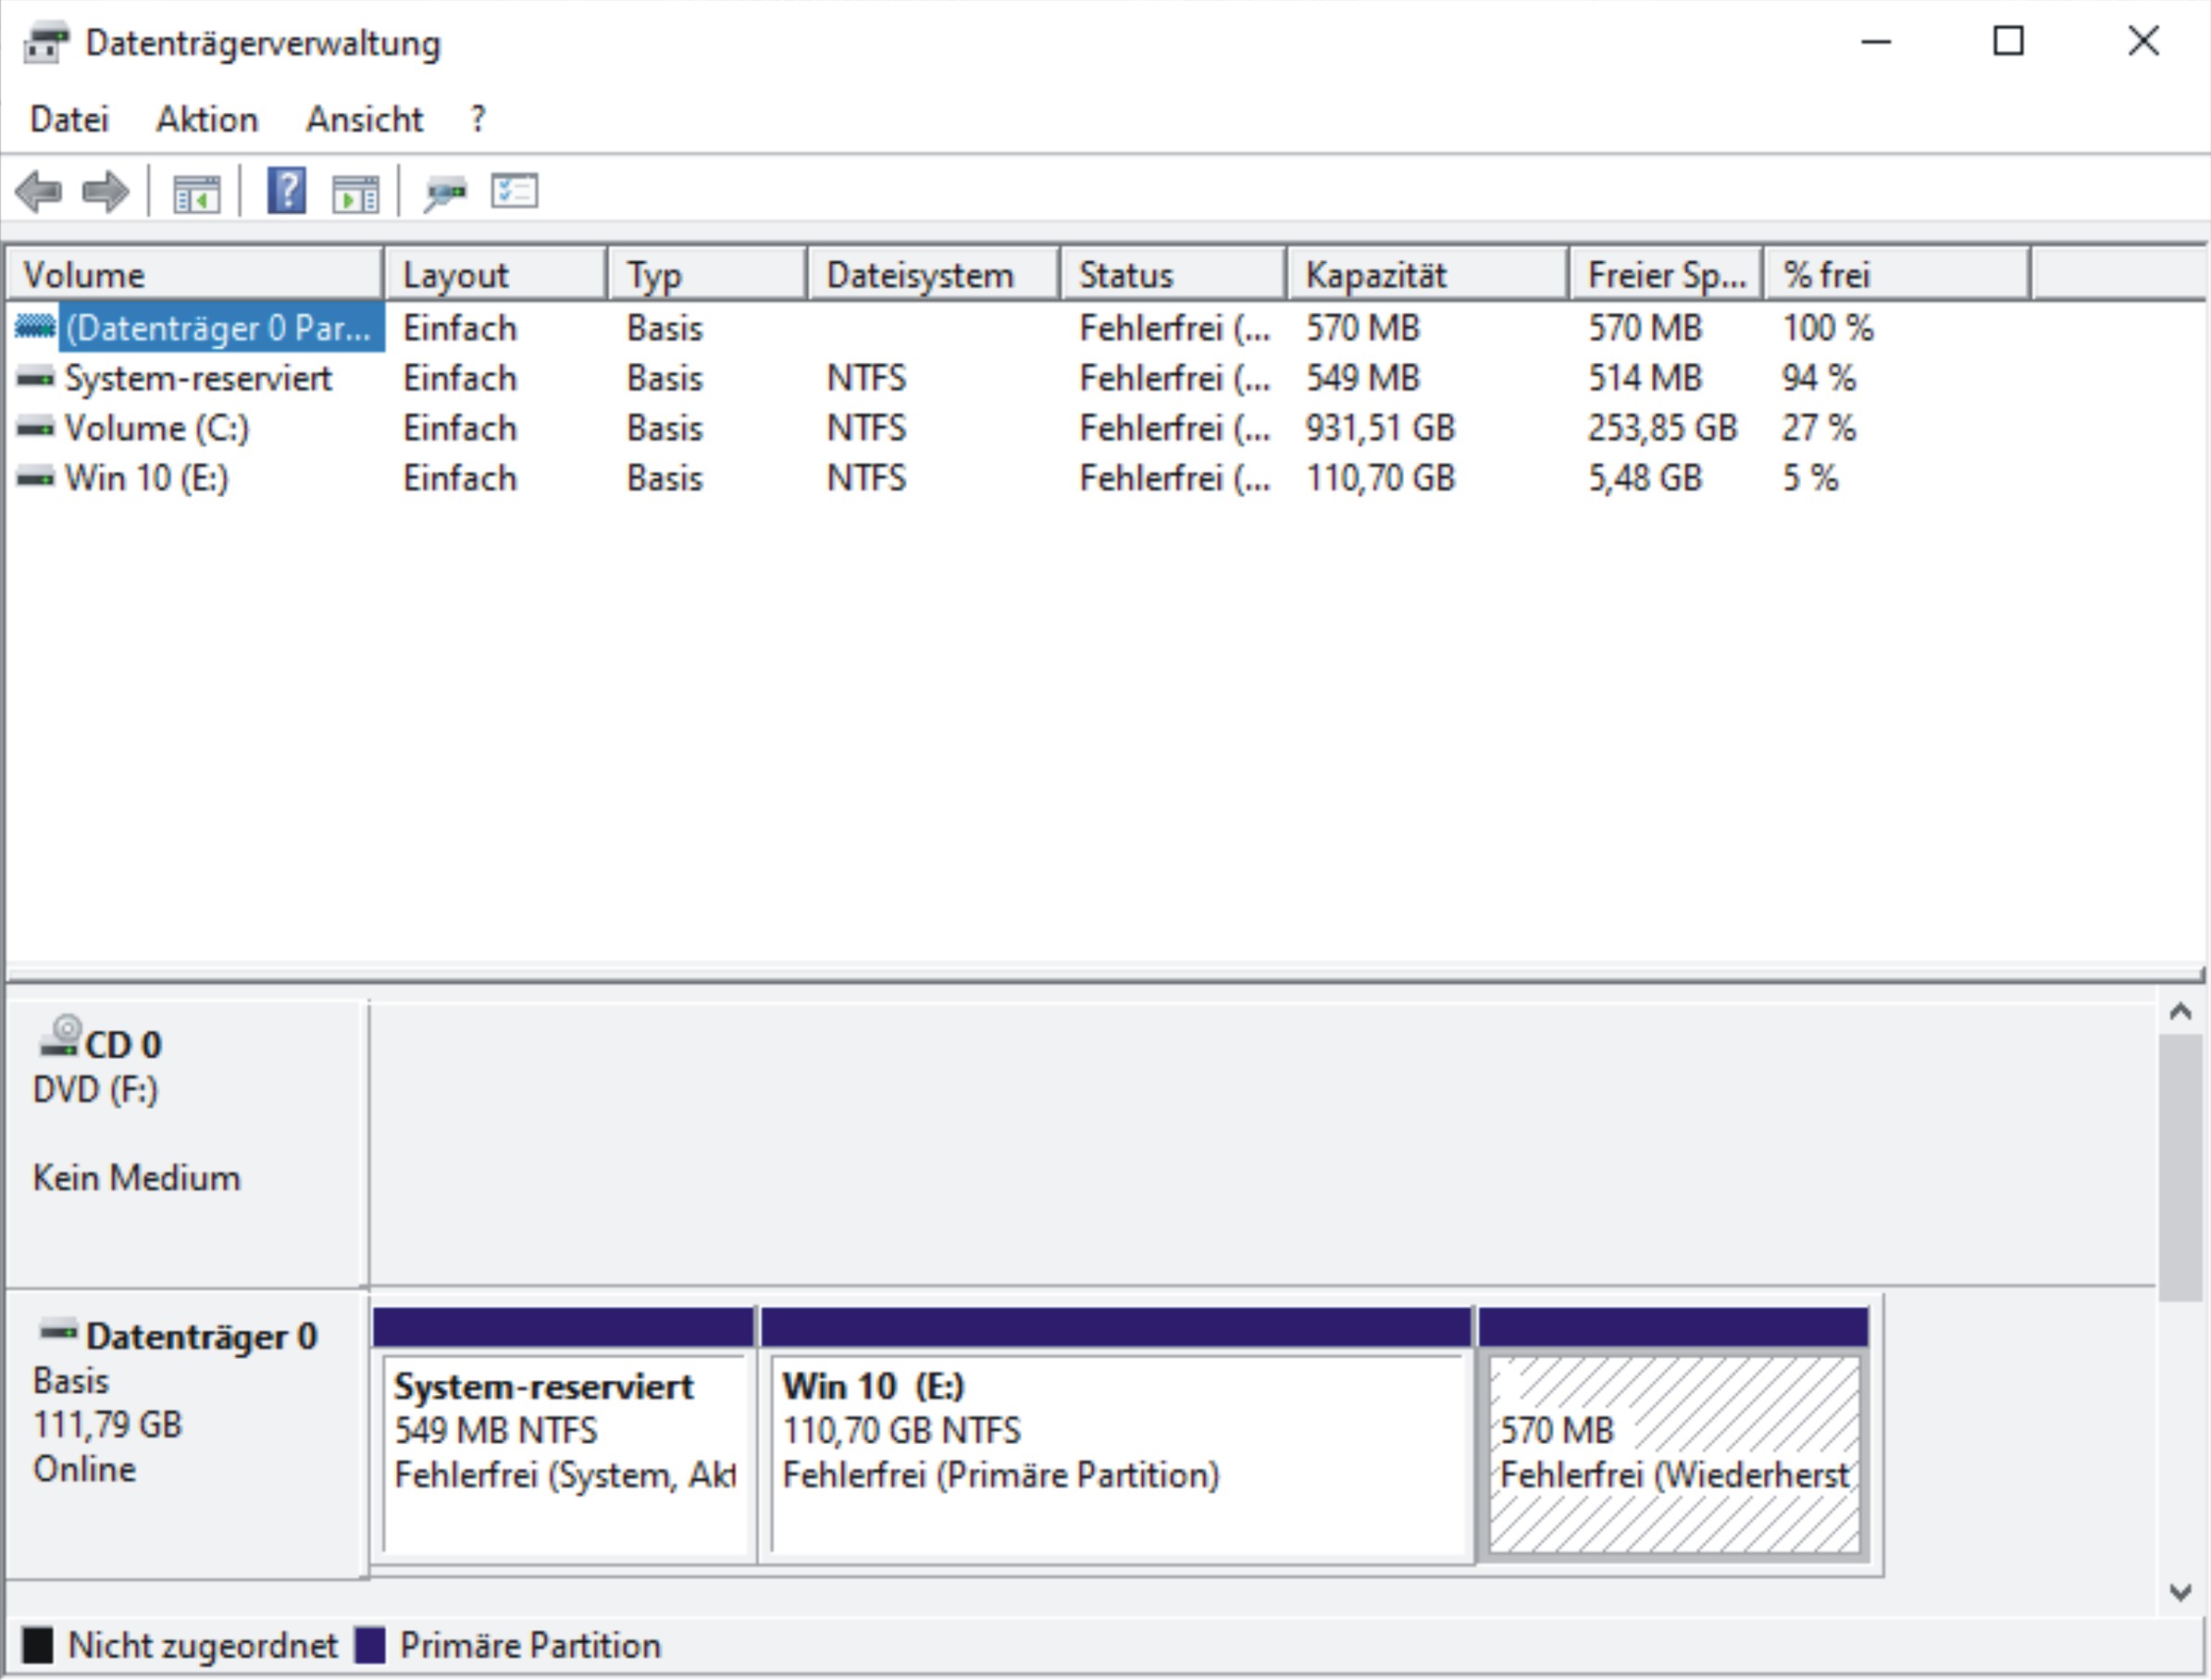Click the Forward arrow toolbar icon
The height and width of the screenshot is (1680, 2211).
click(105, 191)
